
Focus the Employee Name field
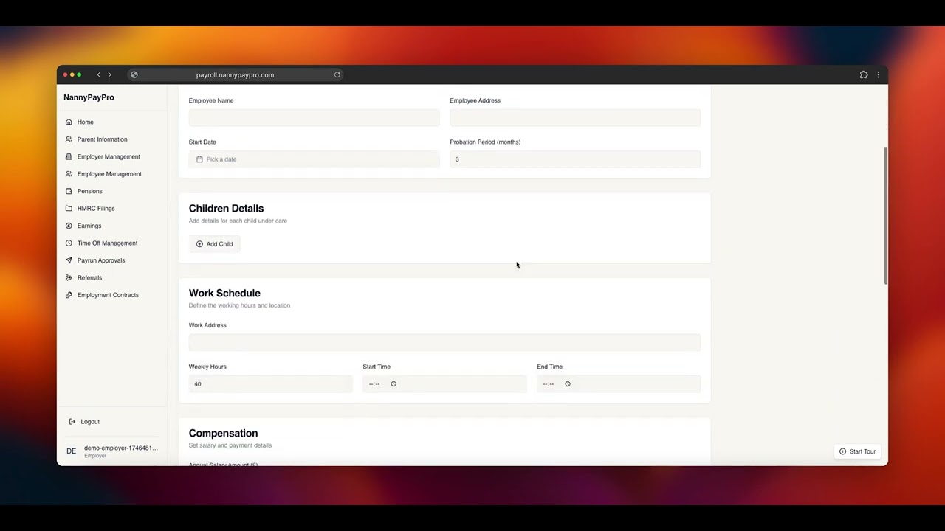[x=314, y=118]
